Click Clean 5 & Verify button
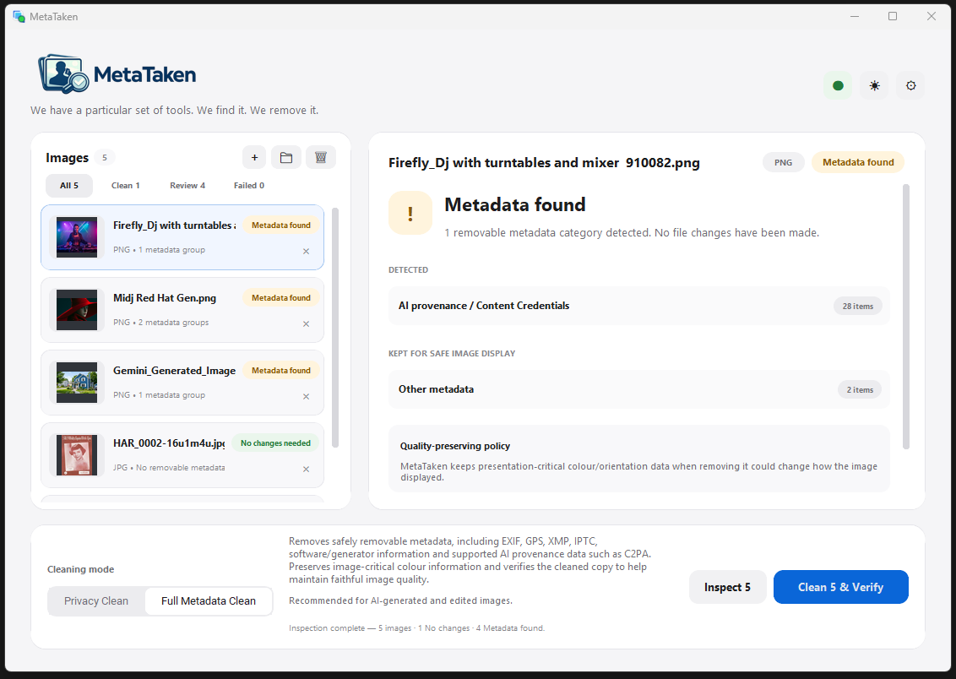 [841, 587]
